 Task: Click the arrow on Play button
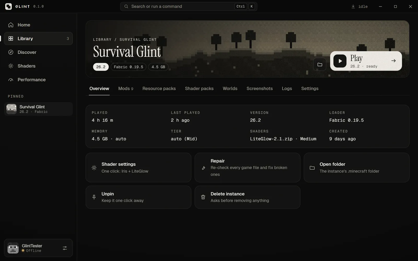tap(393, 61)
